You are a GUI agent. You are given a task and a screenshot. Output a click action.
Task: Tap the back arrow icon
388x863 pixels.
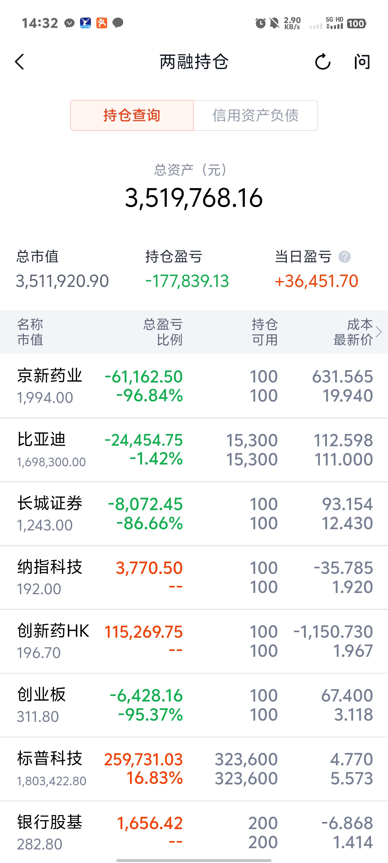tap(19, 62)
